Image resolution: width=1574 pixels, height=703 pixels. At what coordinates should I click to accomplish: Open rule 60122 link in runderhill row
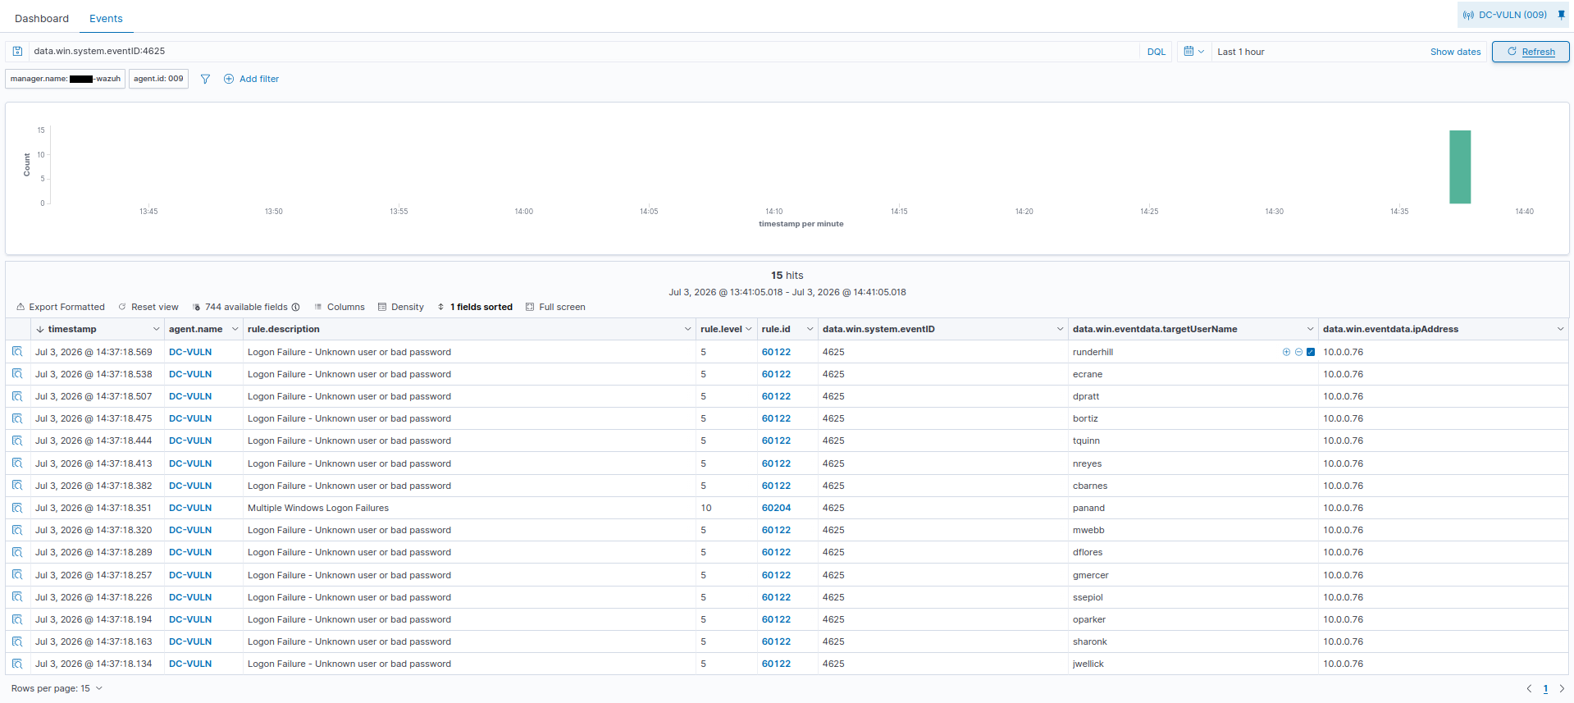point(776,352)
